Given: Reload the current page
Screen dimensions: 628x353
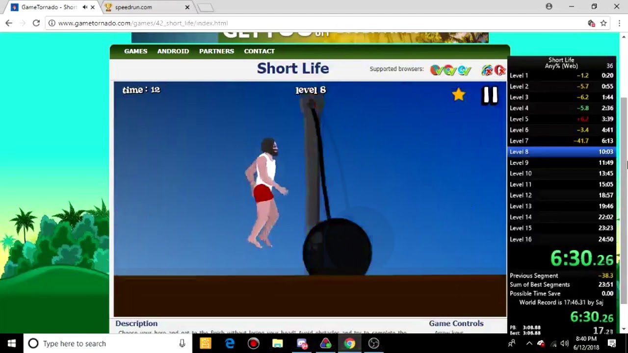Looking at the screenshot, I should click(x=36, y=23).
